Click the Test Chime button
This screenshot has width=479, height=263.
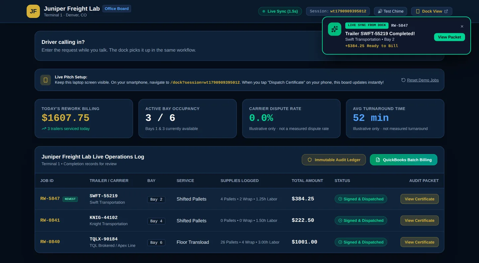coord(391,11)
